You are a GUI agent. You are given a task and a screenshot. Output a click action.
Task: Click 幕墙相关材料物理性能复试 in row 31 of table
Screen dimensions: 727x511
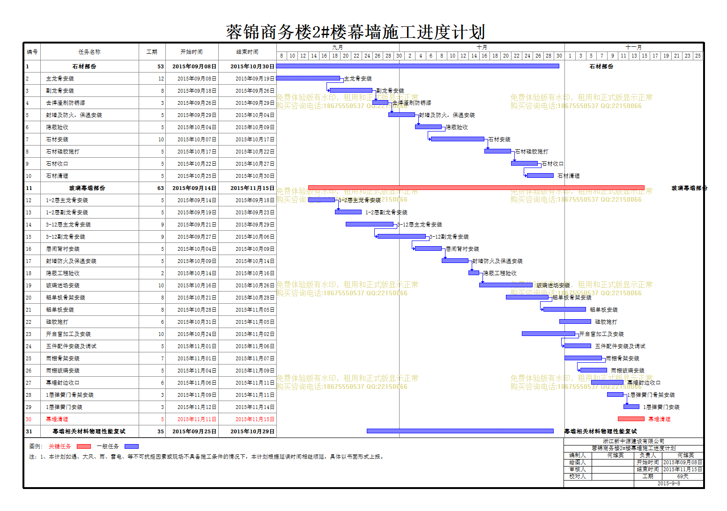point(89,431)
